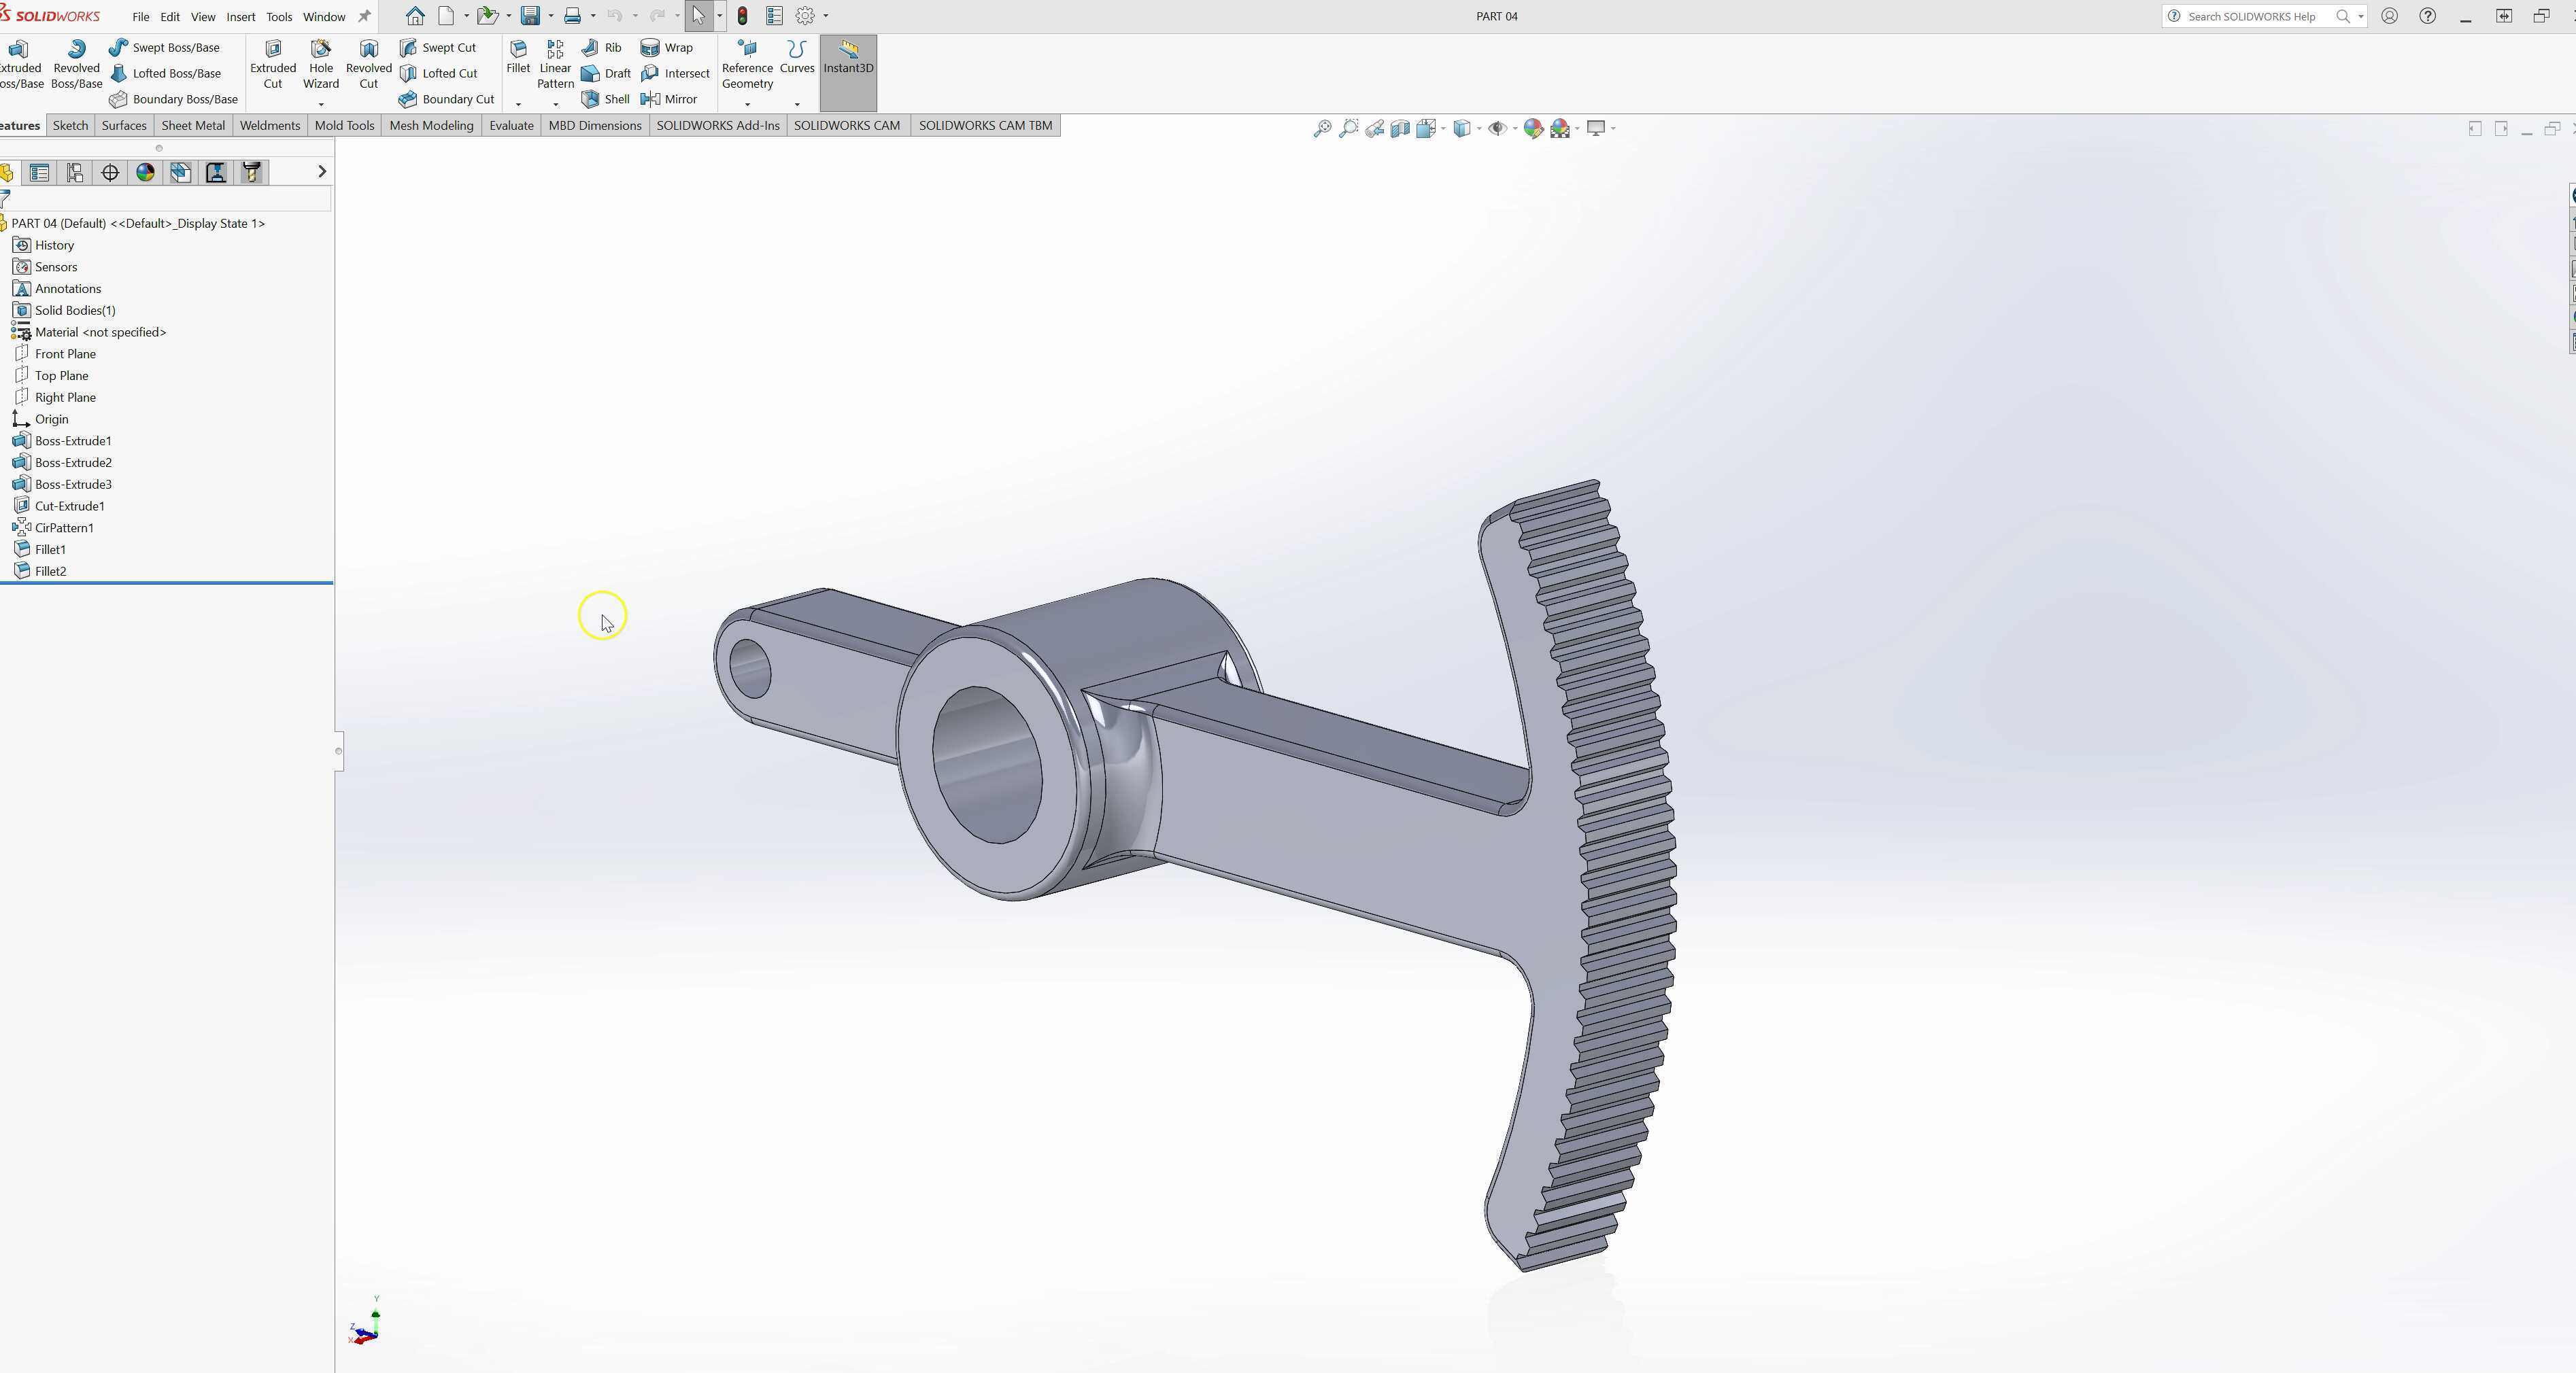
Task: Click the Revolved Boss/Base icon
Action: [76, 64]
